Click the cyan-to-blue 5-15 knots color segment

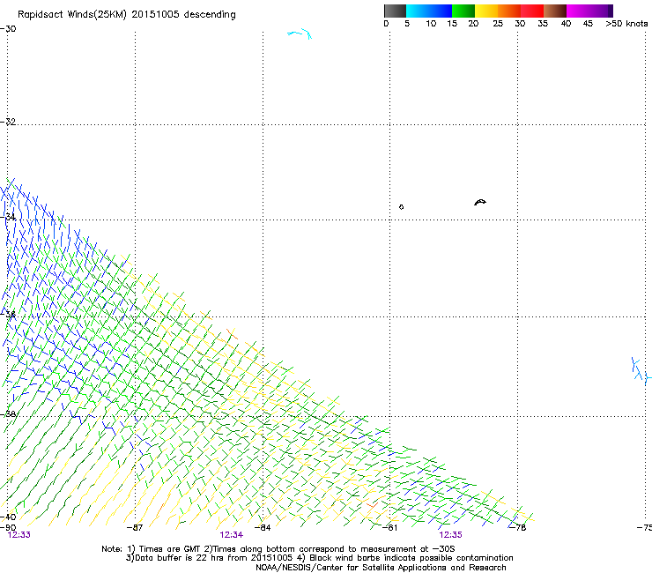429,11
